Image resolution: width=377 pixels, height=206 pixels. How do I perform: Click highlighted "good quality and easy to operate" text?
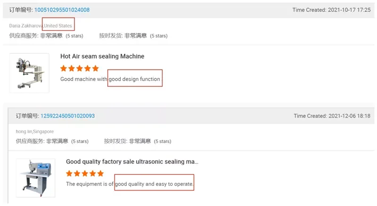[154, 184]
